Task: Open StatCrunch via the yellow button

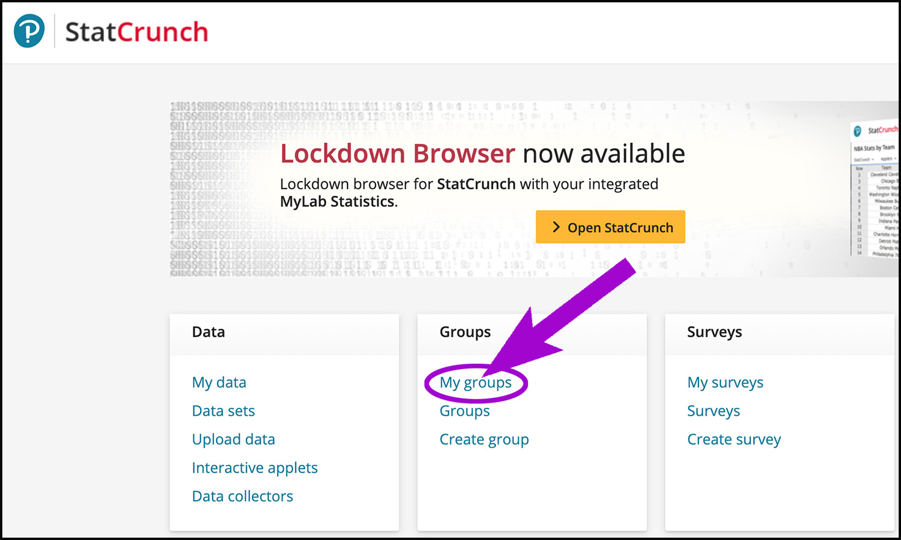Action: click(610, 227)
